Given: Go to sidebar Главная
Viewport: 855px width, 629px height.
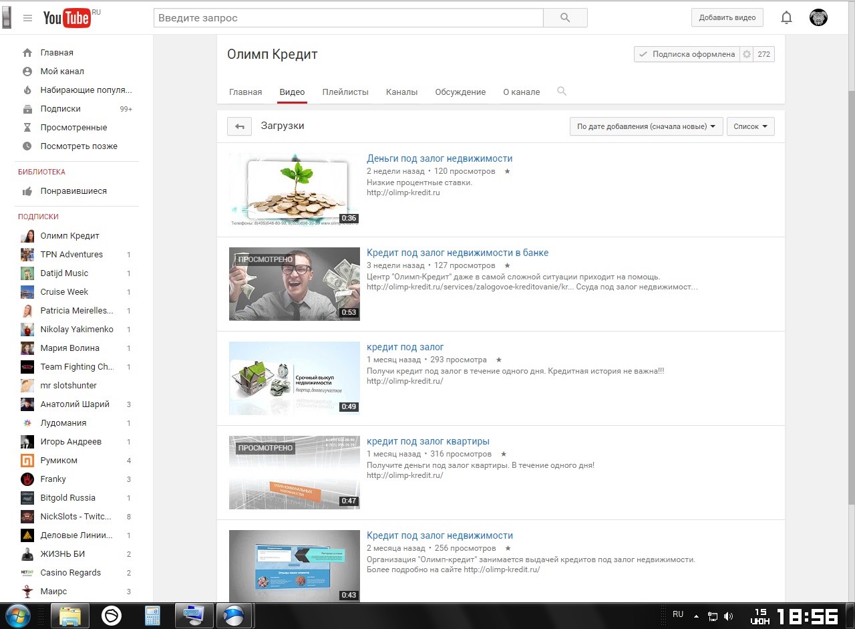Looking at the screenshot, I should [57, 53].
